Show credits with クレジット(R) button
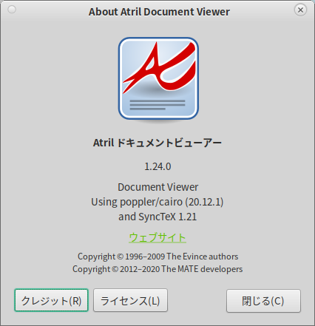The height and width of the screenshot is (326, 315). 51,300
